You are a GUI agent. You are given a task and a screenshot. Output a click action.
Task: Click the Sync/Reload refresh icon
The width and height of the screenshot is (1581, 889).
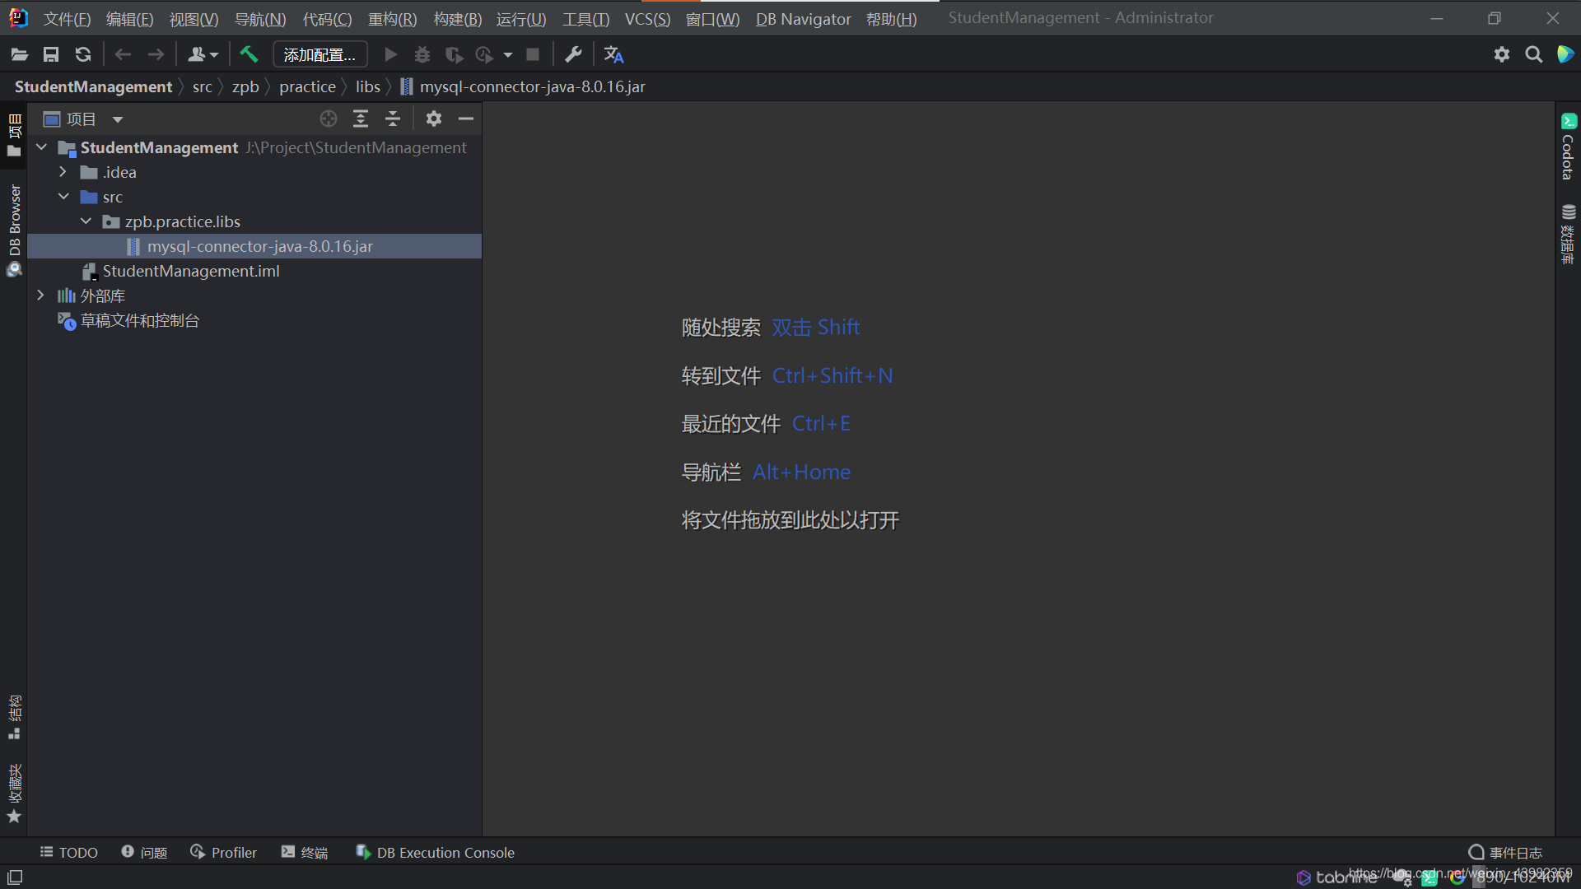pos(83,54)
